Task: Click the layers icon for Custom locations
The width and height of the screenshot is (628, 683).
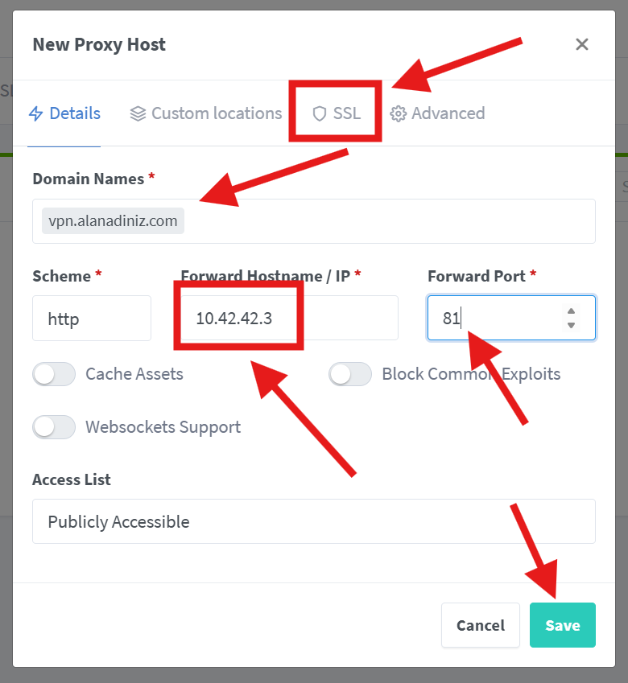Action: [138, 113]
